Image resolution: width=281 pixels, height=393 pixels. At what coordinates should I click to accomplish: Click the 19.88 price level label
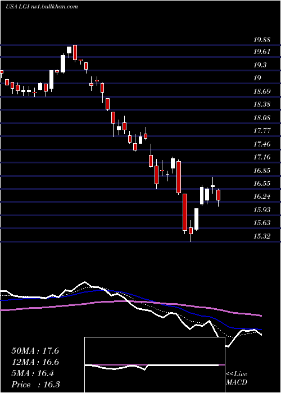(262, 40)
